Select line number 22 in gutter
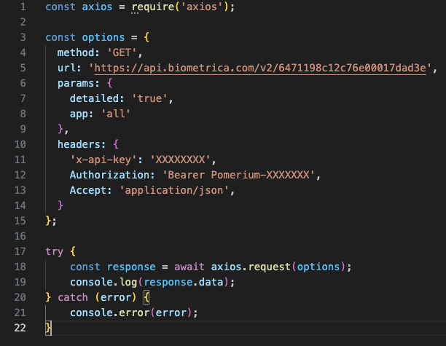This screenshot has height=346, width=446. coord(20,328)
